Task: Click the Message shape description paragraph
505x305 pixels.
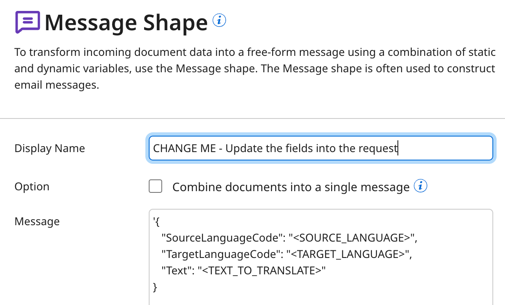Action: 252,68
